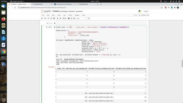
Task: Interrupt the kernel with stop icon
Action: [x=69, y=18]
